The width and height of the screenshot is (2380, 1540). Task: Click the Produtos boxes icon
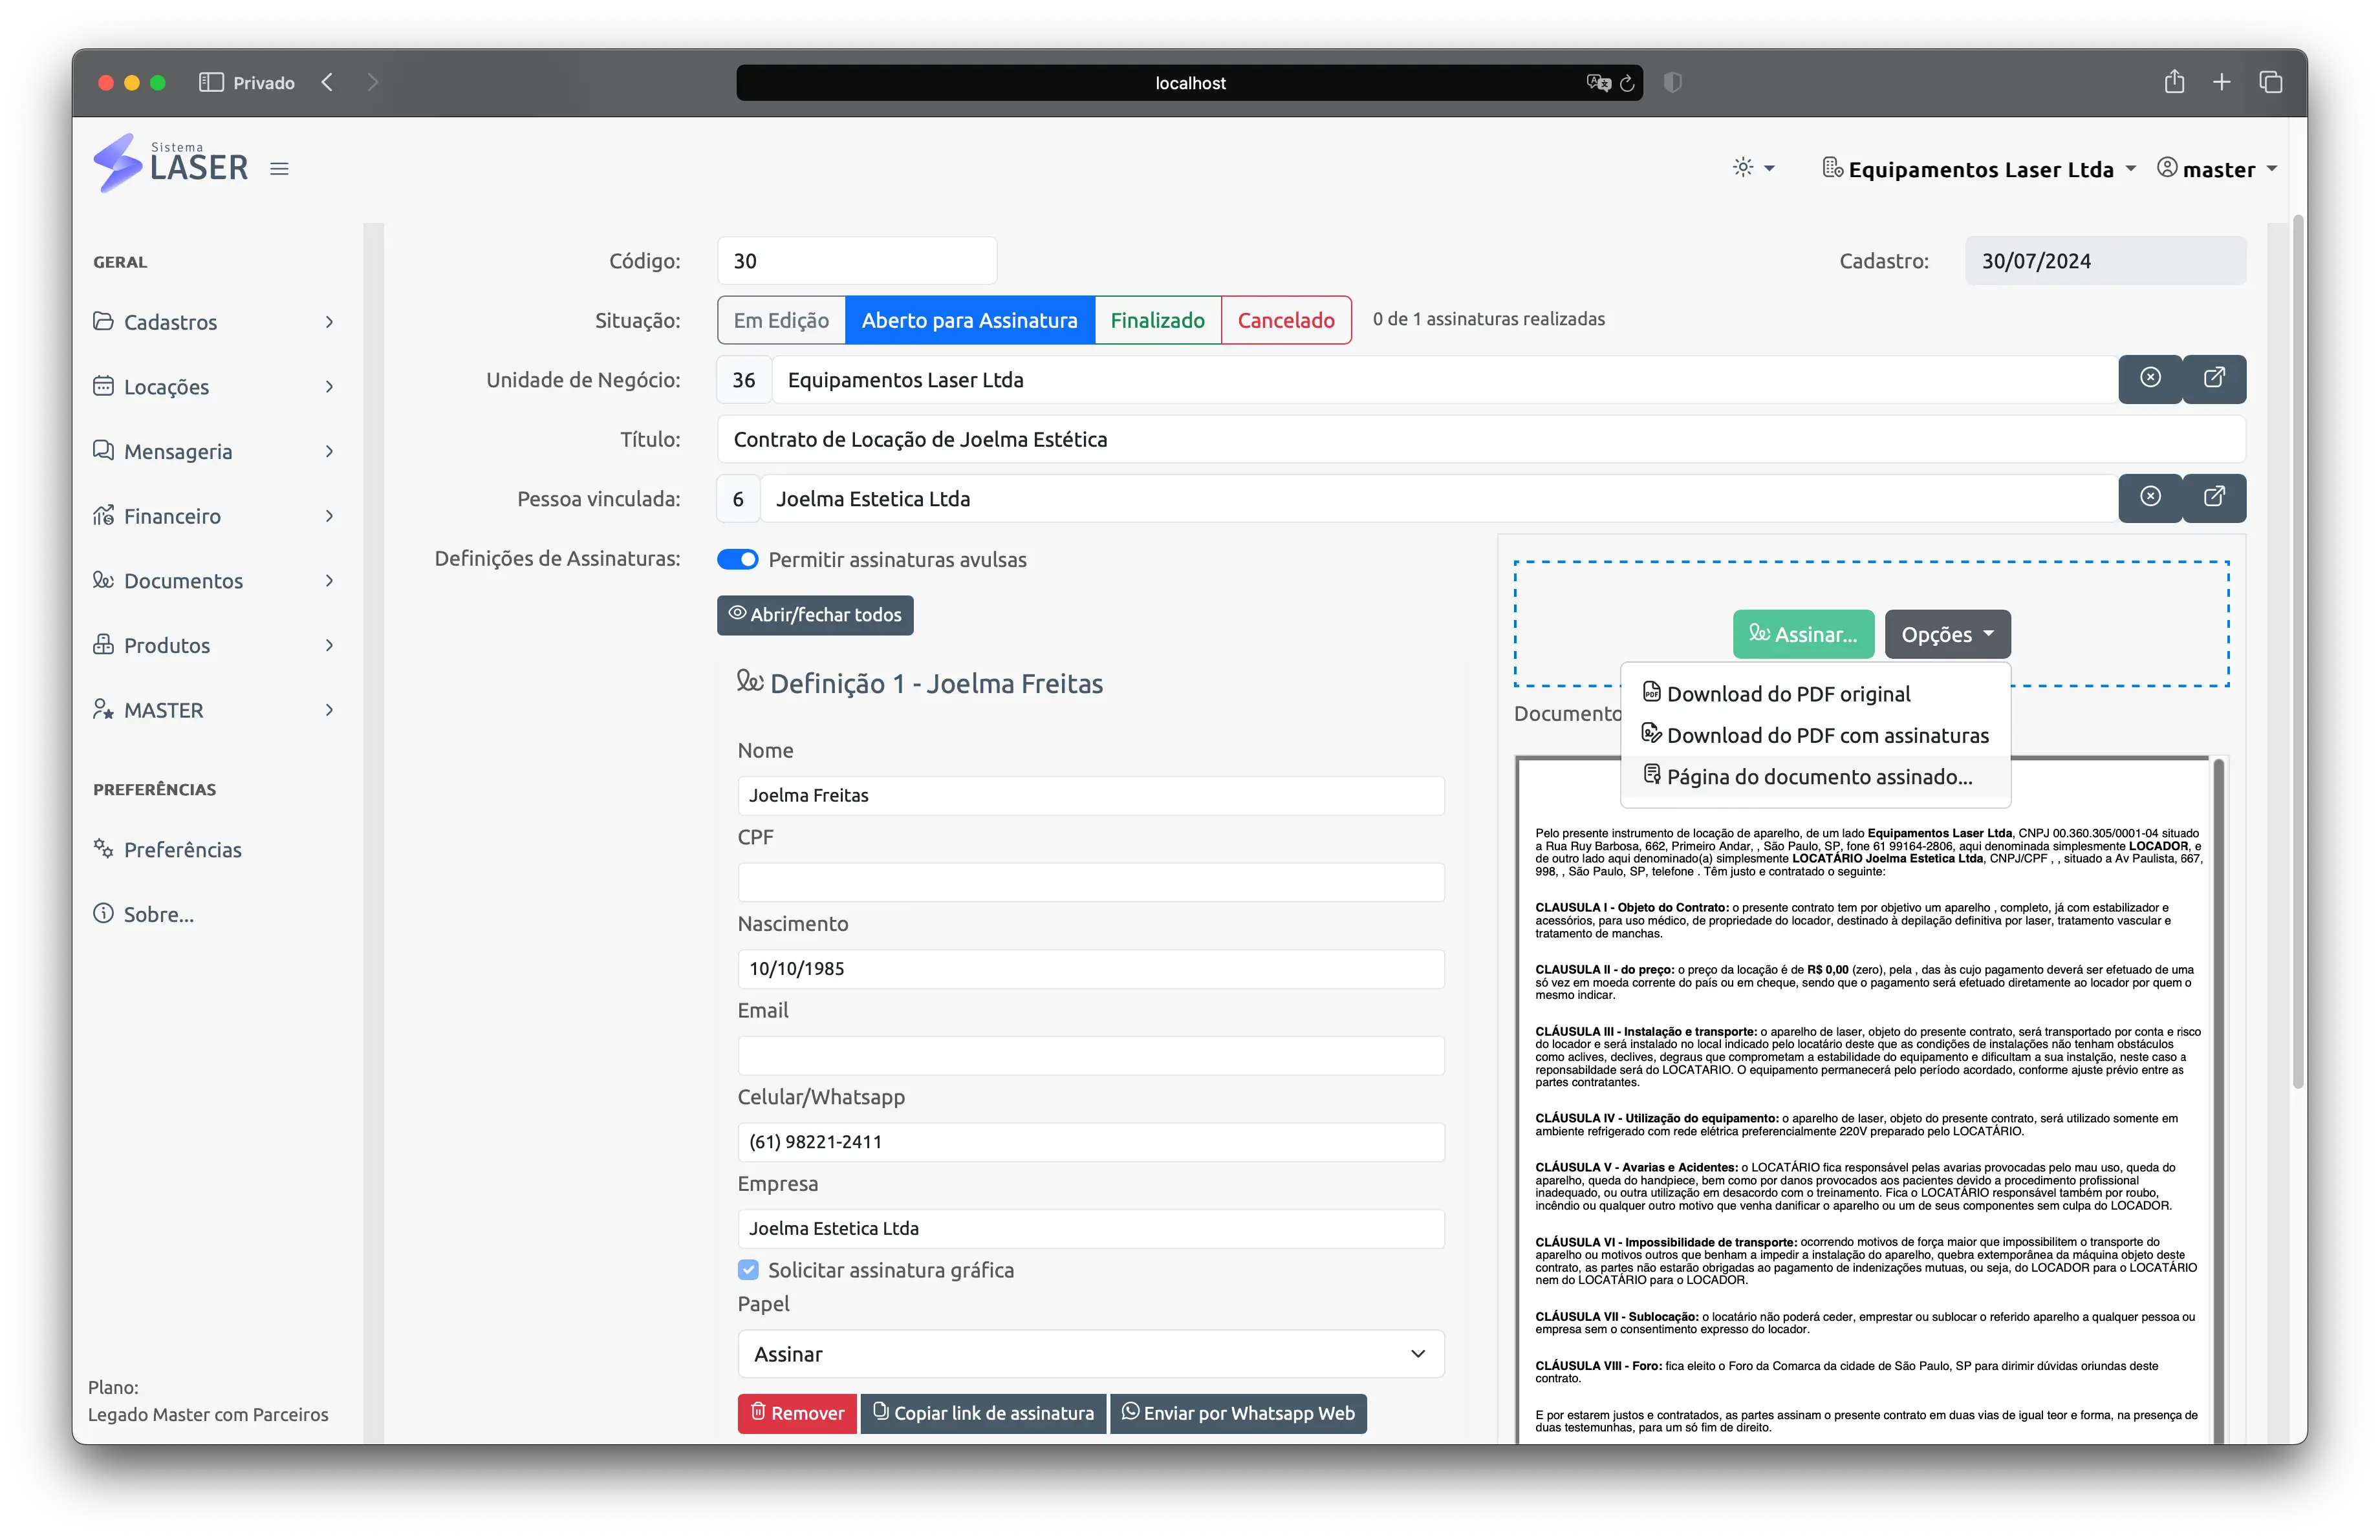[x=103, y=643]
